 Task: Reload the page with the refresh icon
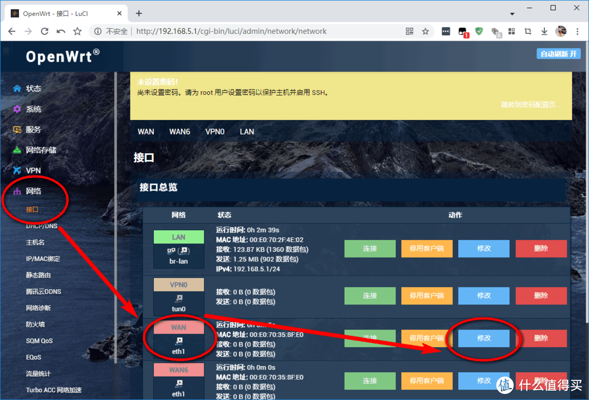44,31
